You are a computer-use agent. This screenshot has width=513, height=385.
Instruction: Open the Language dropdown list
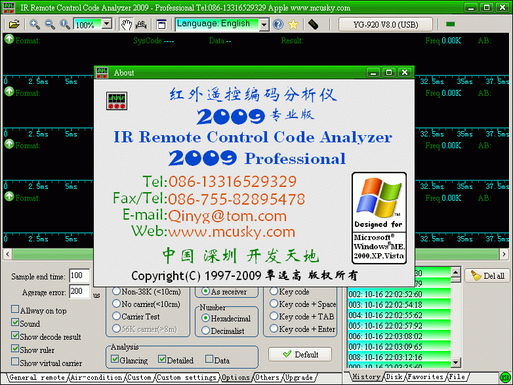264,24
